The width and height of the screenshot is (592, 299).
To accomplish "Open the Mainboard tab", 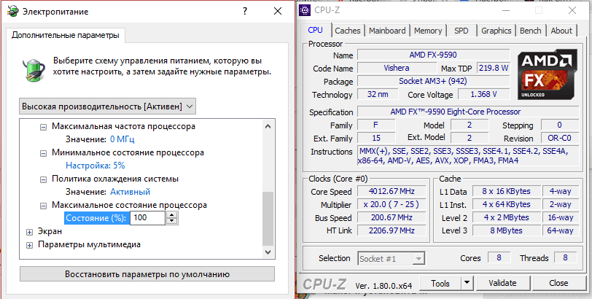I will tap(387, 31).
